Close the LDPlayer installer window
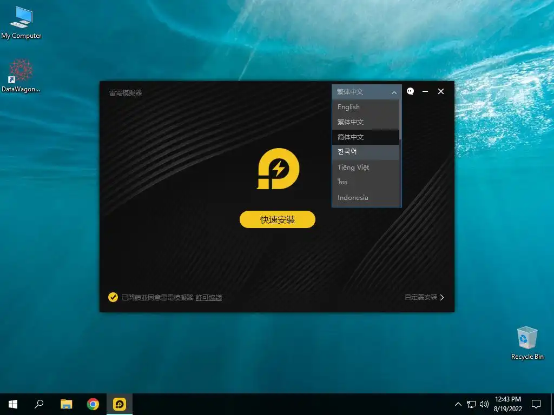 pos(441,91)
